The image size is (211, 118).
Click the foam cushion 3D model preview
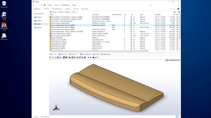point(116,88)
